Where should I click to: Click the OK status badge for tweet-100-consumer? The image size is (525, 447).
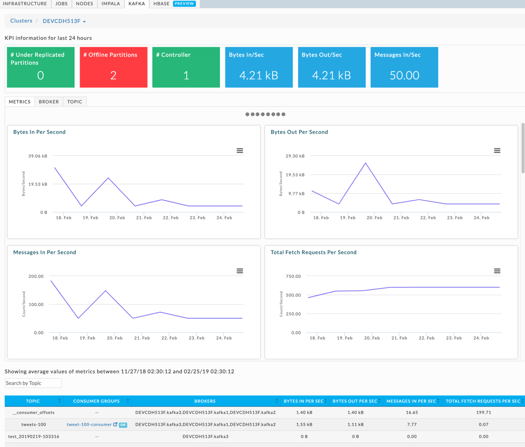pyautogui.click(x=123, y=425)
